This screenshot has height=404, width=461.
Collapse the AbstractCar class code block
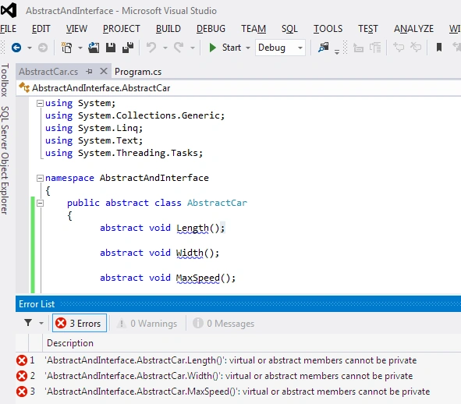40,203
